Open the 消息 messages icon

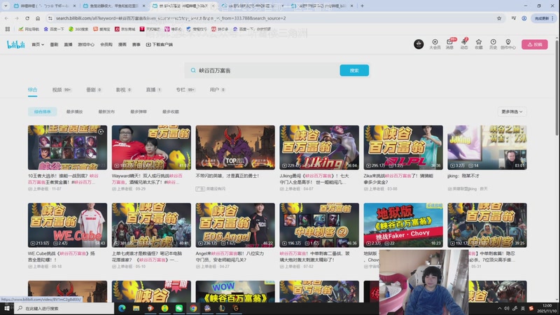point(449,44)
